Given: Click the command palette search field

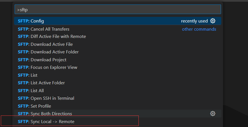Looking at the screenshot, I should (118, 9).
